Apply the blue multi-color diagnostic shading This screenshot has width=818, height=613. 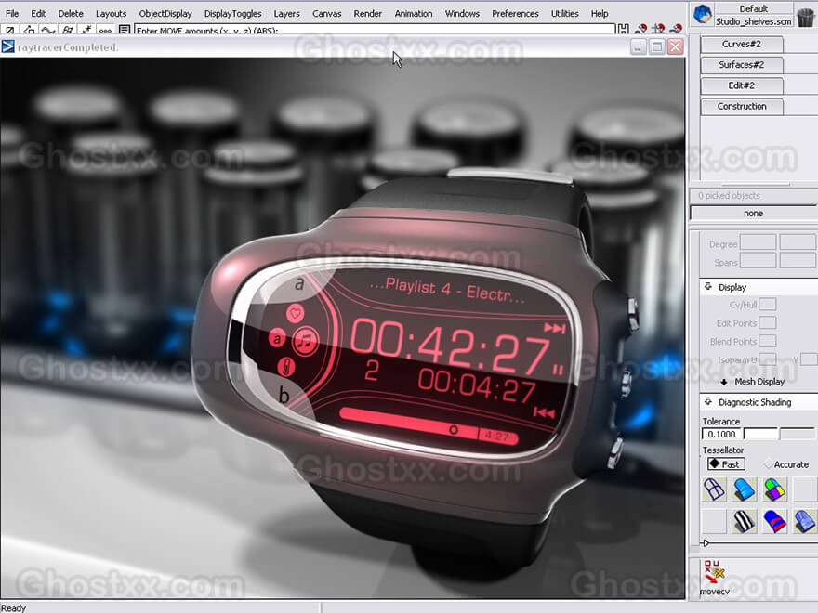(744, 490)
